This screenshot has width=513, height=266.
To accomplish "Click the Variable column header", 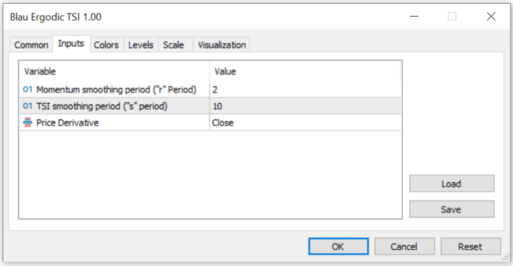I will click(115, 71).
